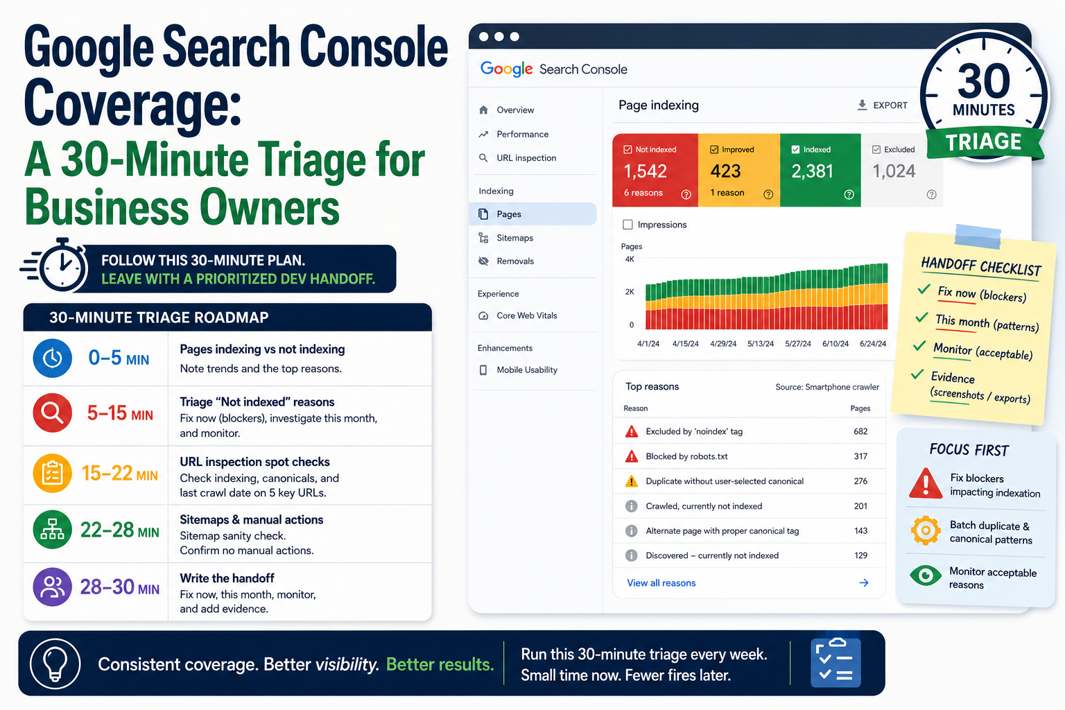Click the red magnifier icon for 5–15 min
1065x710 pixels.
click(x=53, y=413)
